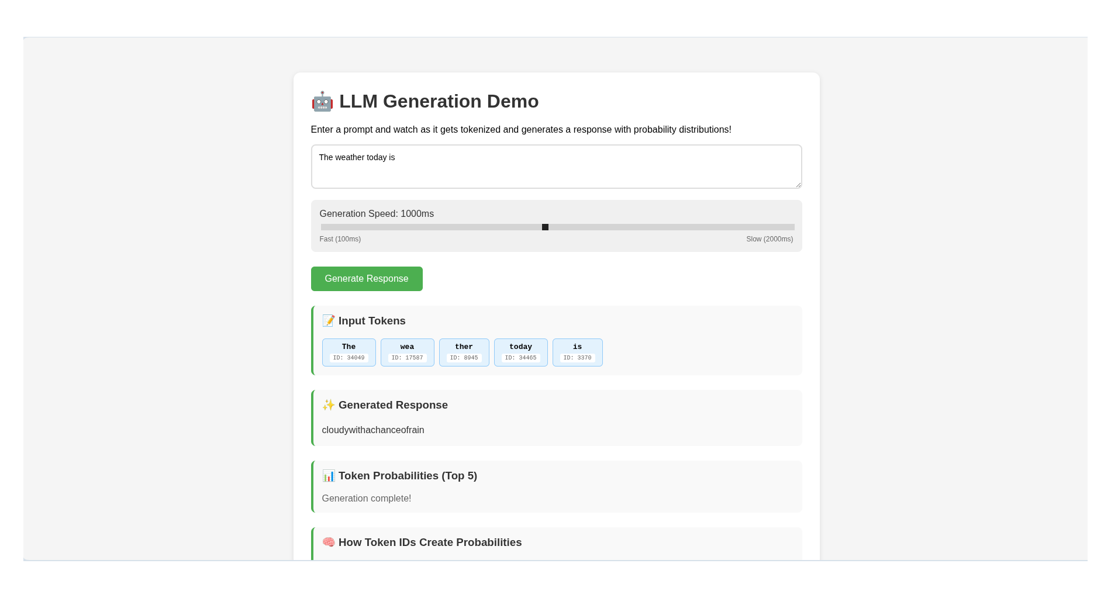Click the robot emoji in the title
The image size is (1111, 598).
tap(322, 102)
